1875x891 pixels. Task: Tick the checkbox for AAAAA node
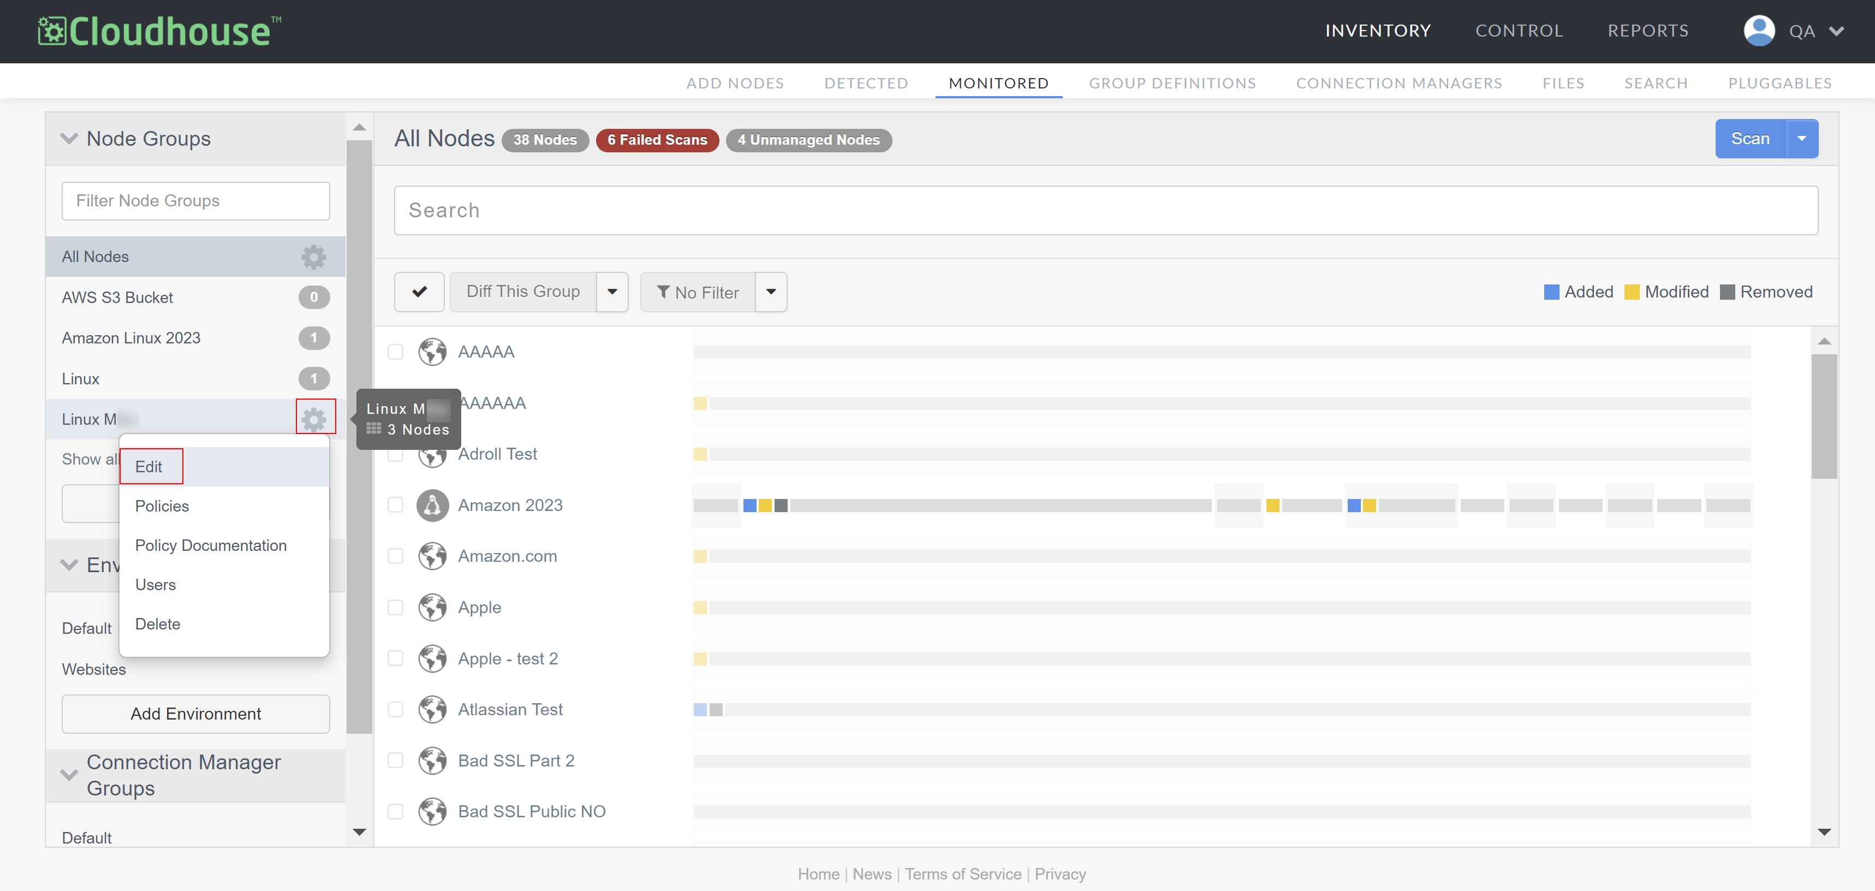coord(395,352)
